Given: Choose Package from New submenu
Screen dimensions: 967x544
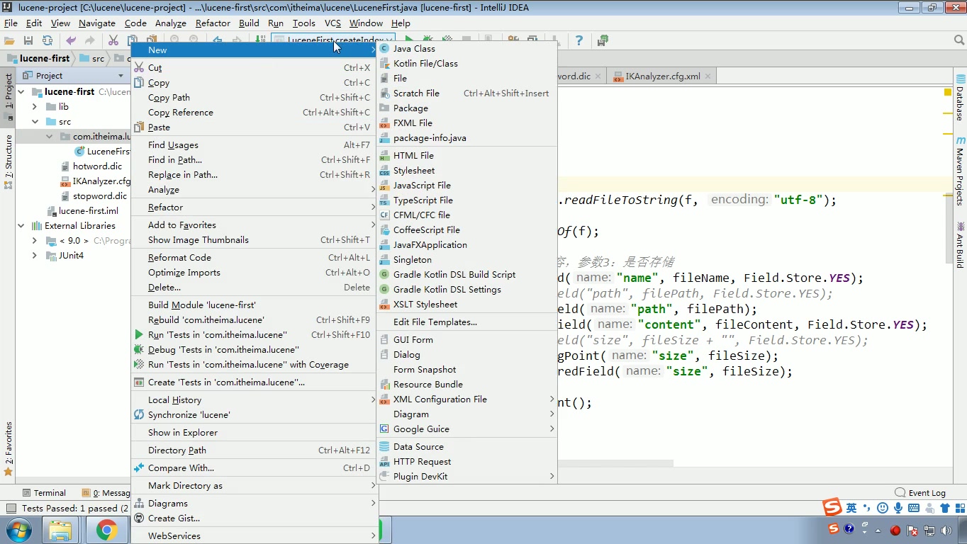Looking at the screenshot, I should point(466,108).
